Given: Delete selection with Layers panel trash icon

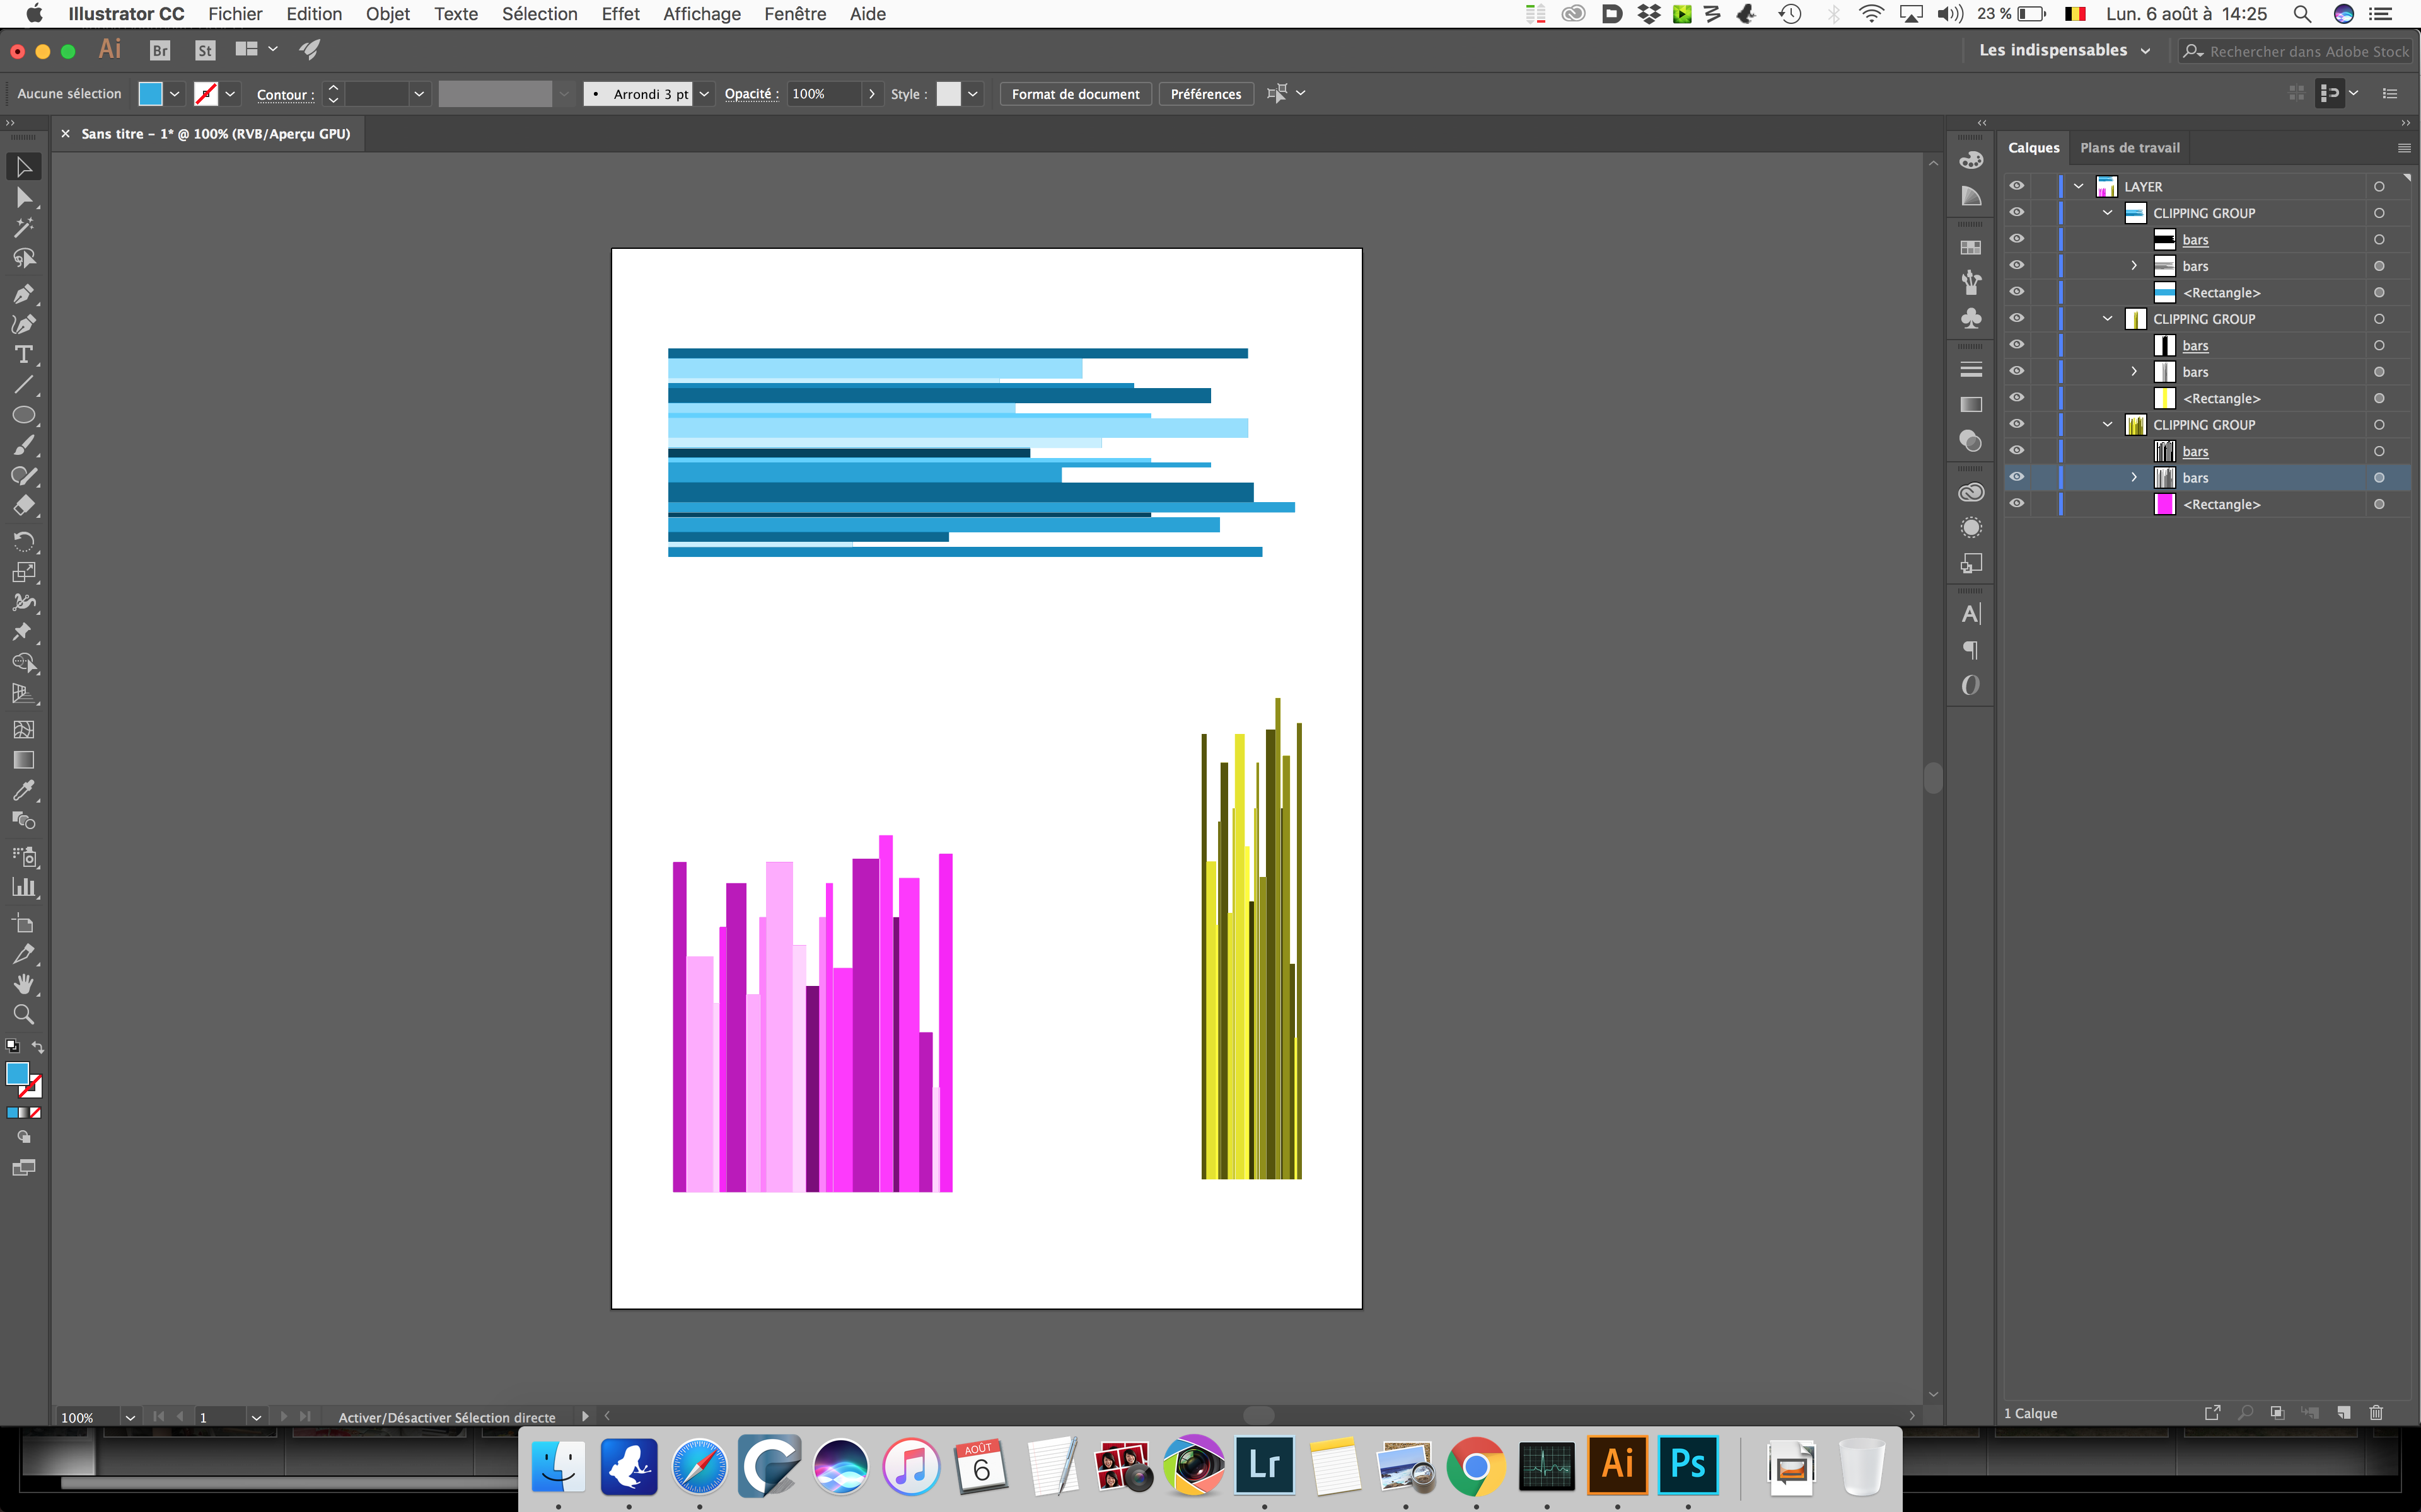Looking at the screenshot, I should [x=2376, y=1412].
